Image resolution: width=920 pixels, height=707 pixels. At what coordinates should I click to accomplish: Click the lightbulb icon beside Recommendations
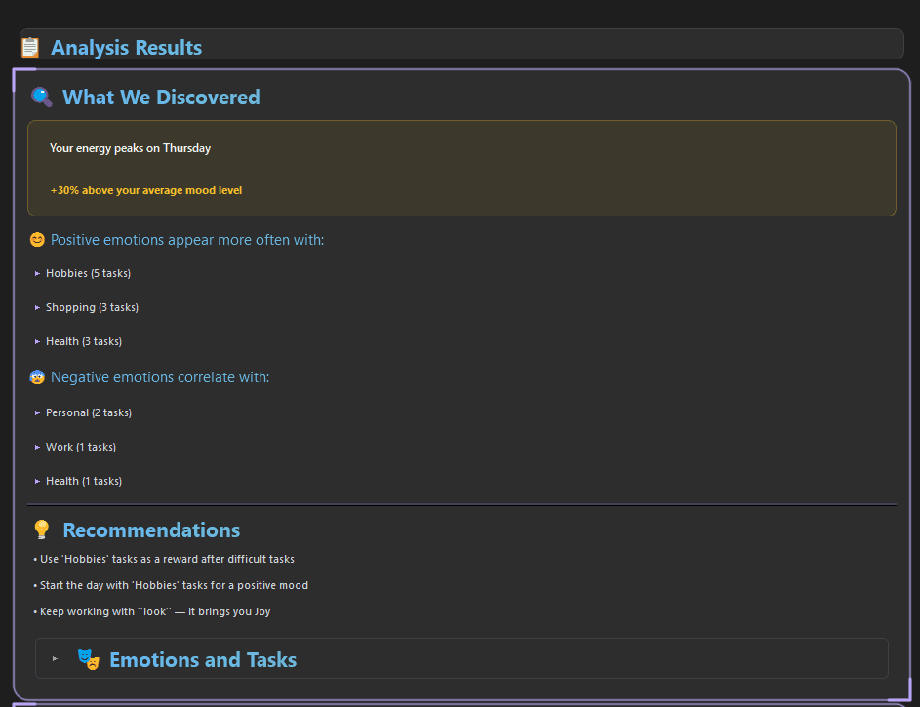41,530
